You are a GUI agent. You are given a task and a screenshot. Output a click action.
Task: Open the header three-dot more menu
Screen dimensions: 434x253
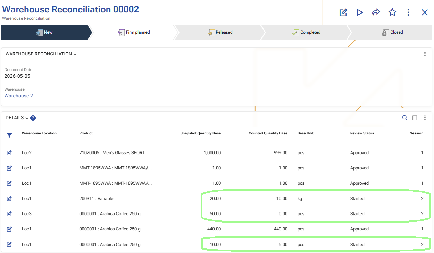coord(408,12)
